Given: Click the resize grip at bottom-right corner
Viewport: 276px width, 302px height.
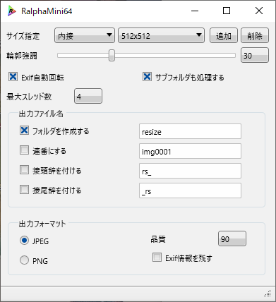Looking at the screenshot, I should coord(268,294).
